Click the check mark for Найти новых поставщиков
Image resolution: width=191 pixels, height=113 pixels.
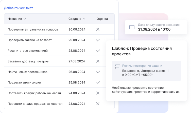[x=98, y=72]
